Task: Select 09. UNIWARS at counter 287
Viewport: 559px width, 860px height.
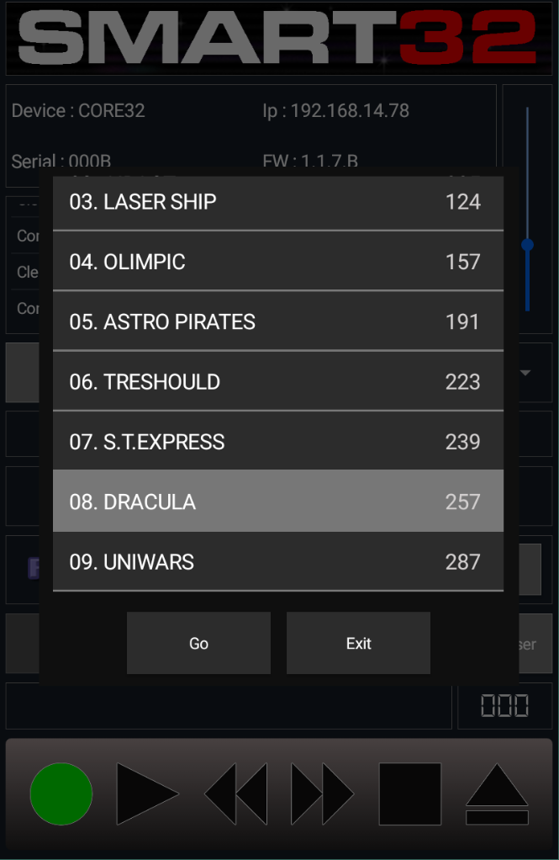Action: (278, 561)
